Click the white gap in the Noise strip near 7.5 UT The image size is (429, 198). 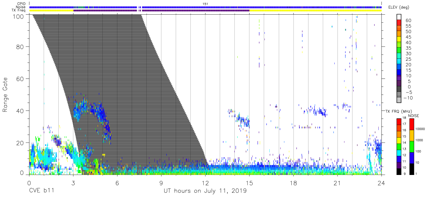139,7
